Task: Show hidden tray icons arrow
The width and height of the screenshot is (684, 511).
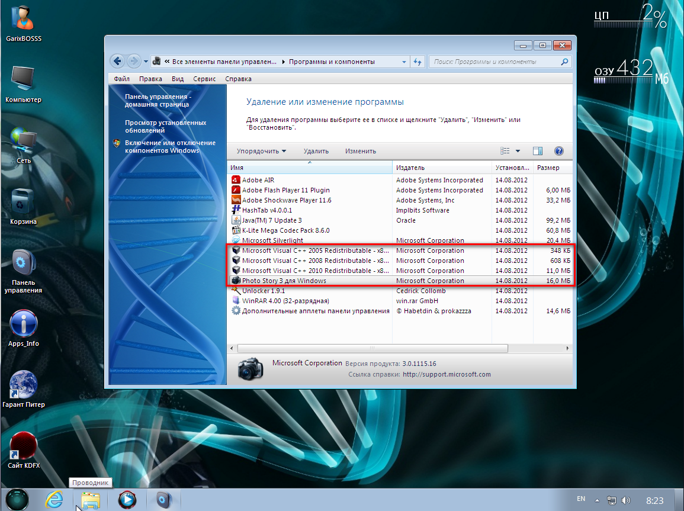Action: (597, 500)
